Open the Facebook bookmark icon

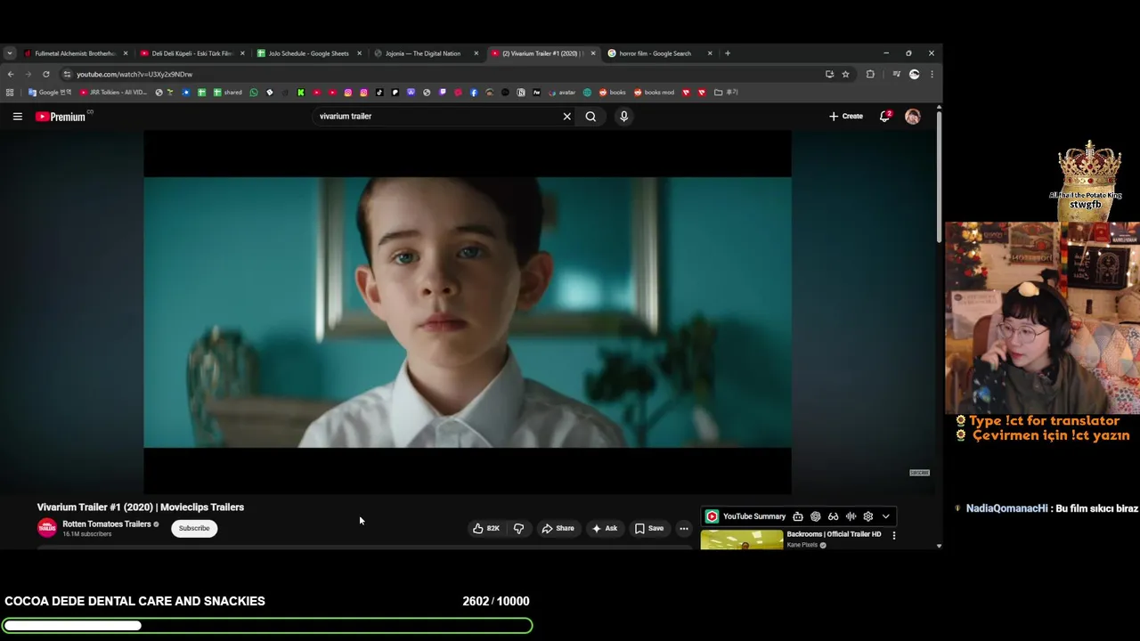[x=474, y=93]
